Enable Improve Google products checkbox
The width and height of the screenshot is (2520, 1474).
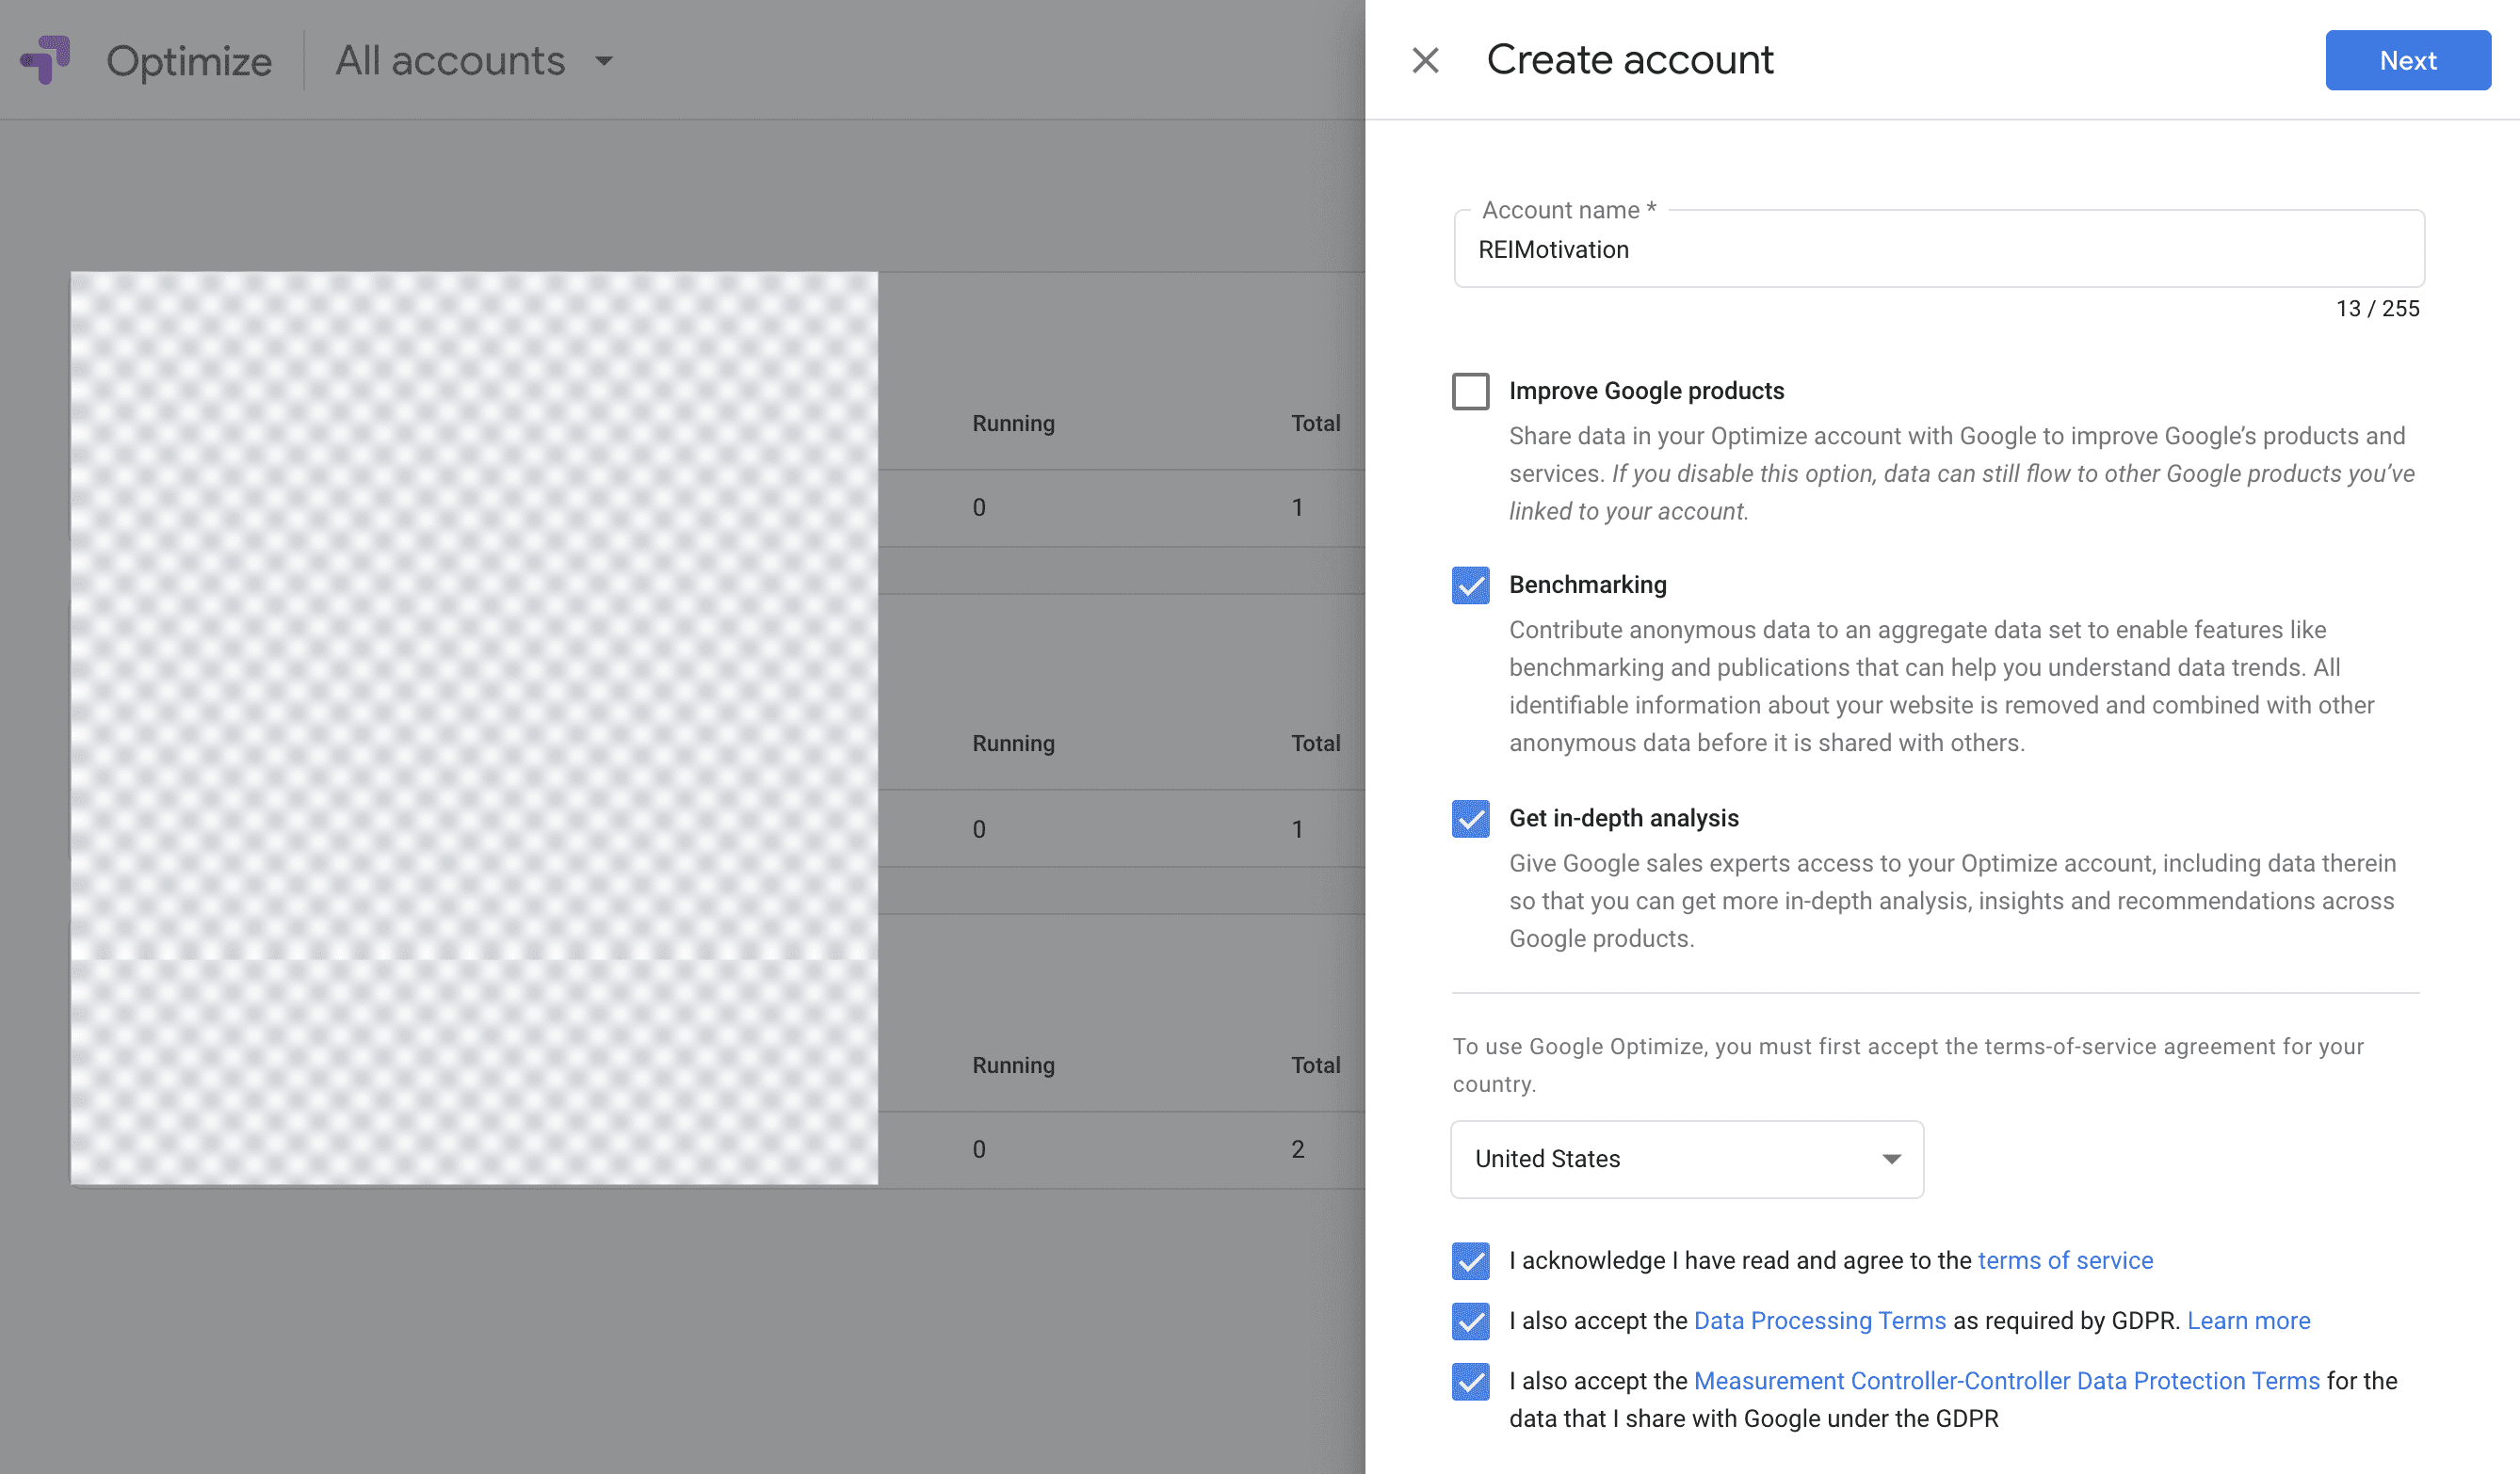1470,391
